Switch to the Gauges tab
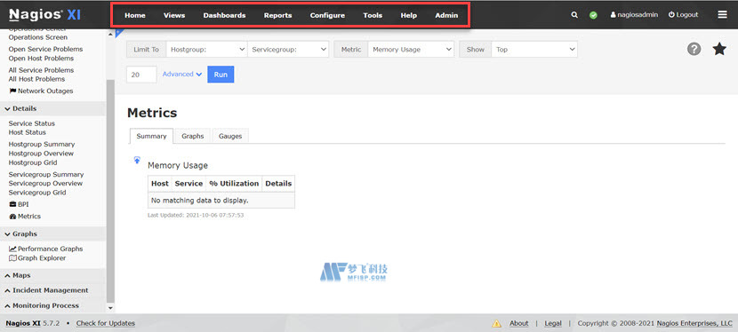The image size is (738, 332). pyautogui.click(x=230, y=136)
